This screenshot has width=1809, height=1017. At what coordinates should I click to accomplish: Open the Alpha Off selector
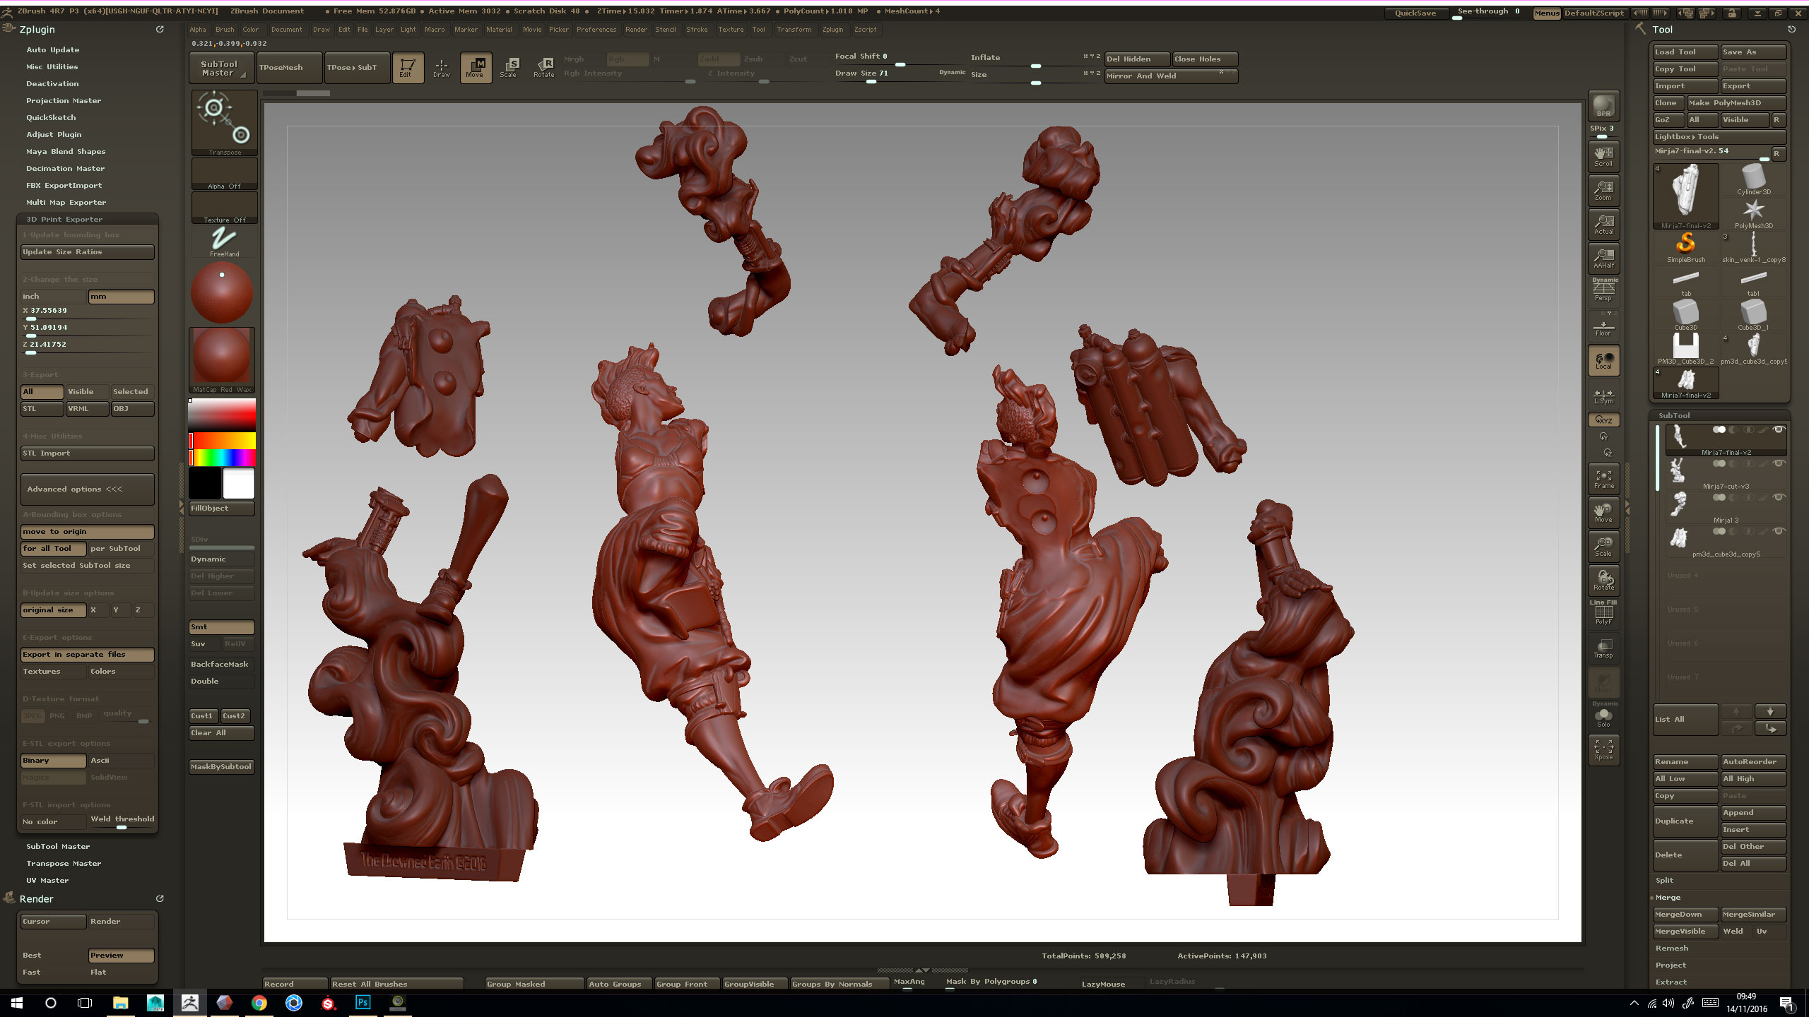pos(224,174)
